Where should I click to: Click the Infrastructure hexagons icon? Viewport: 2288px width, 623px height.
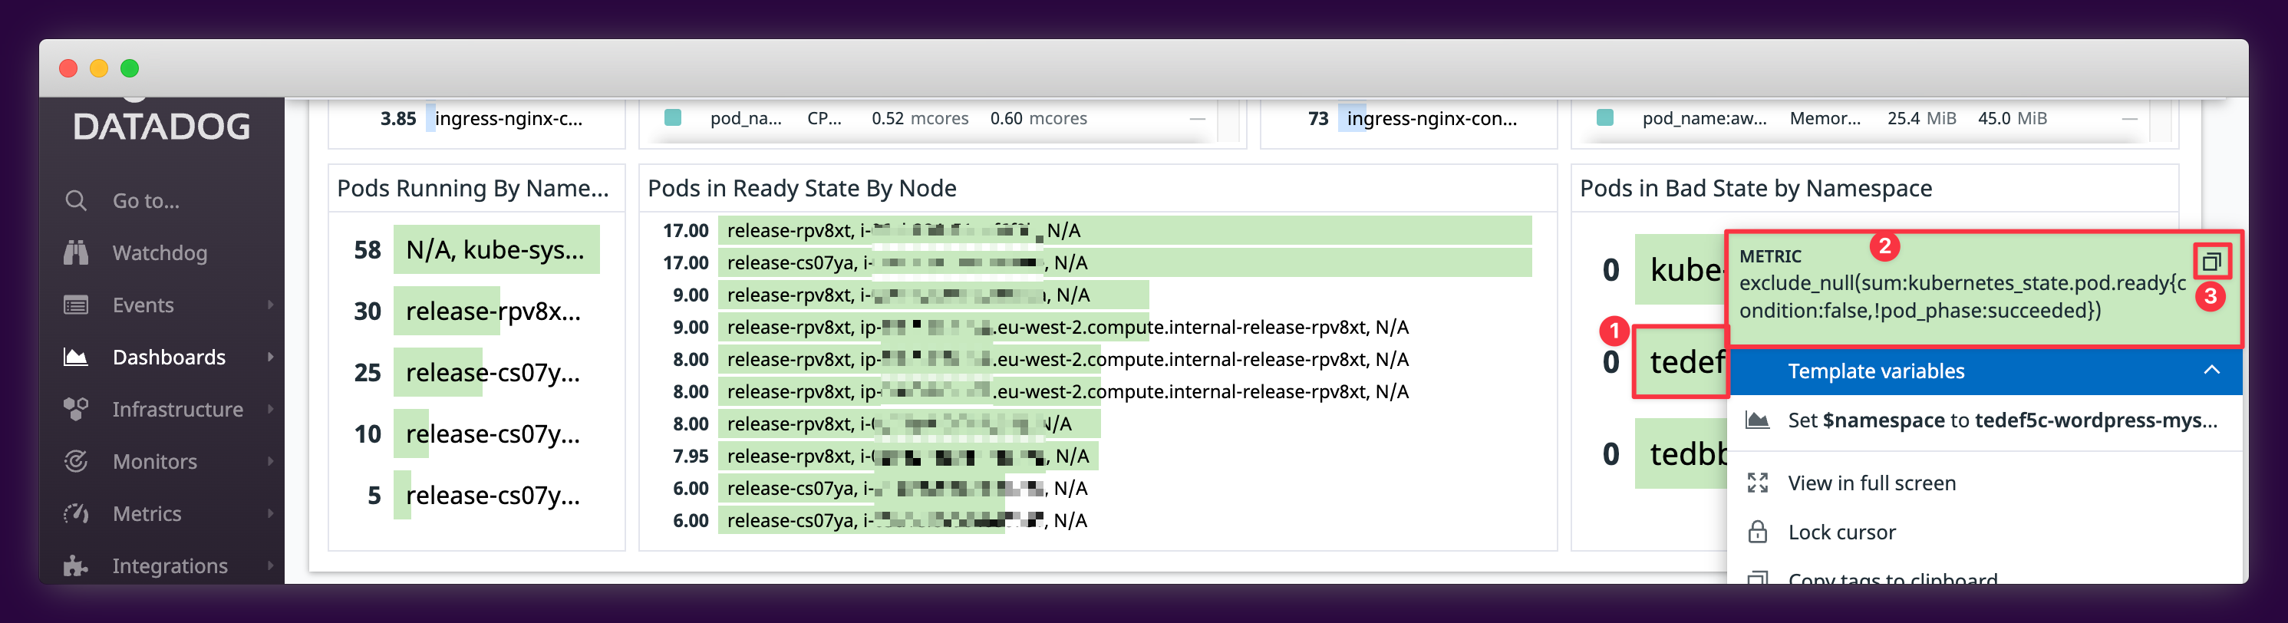[77, 410]
